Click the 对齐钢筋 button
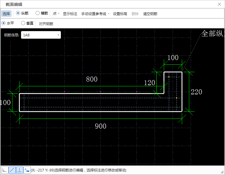225x175 pixels. click(46, 24)
